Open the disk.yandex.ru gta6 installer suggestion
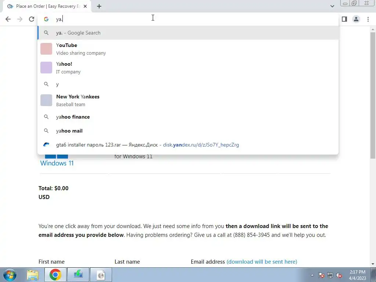Viewport: 376px width, 282px height. [x=188, y=145]
